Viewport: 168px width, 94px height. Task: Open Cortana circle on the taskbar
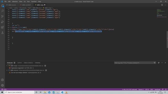click(x=36, y=92)
